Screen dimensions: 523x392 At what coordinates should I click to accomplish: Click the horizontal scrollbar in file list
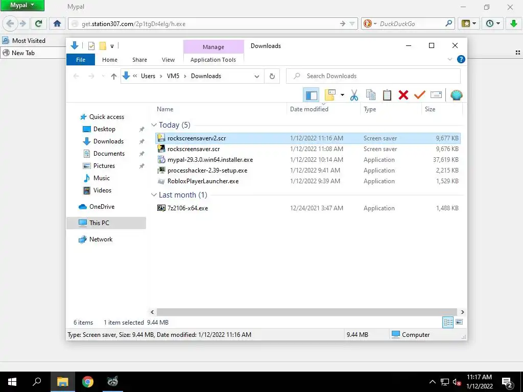click(x=307, y=312)
